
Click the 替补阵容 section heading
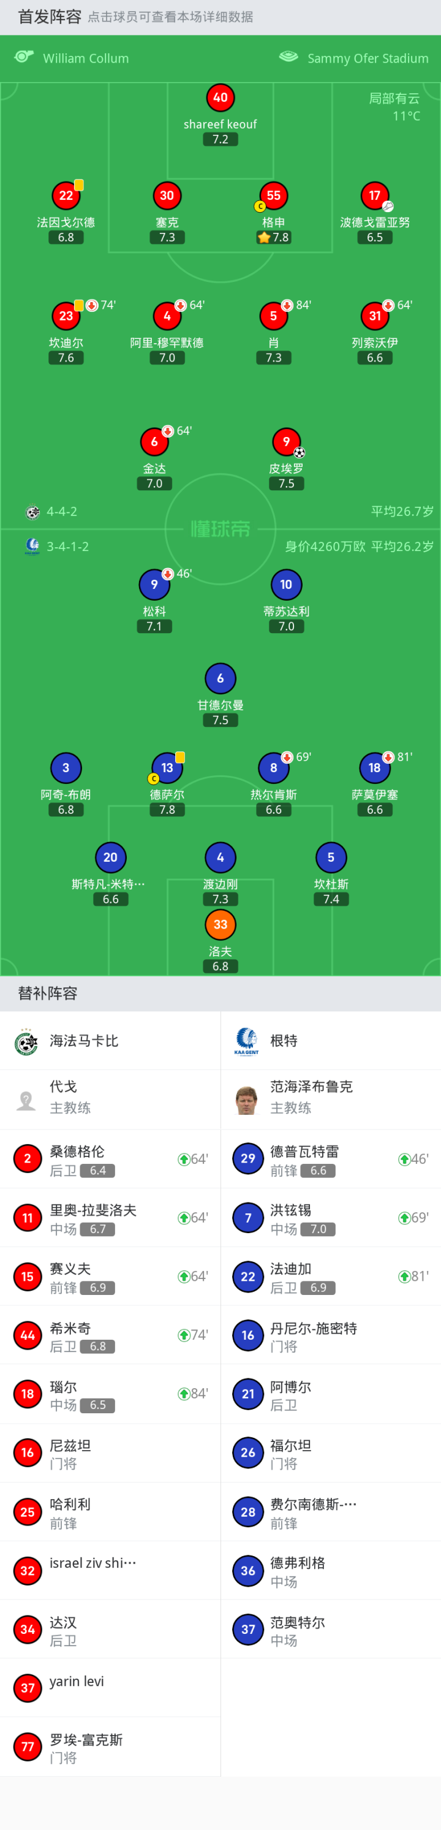tap(48, 993)
